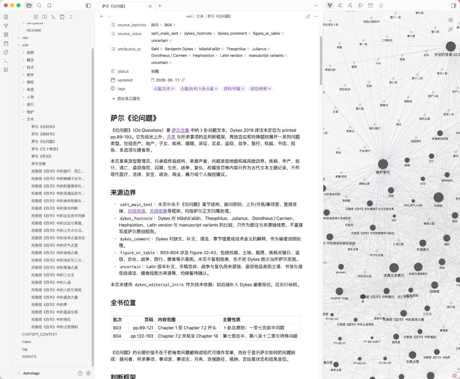Collapse all folders in file explorer
Screen dimensions: 460x379
[x=71, y=17]
